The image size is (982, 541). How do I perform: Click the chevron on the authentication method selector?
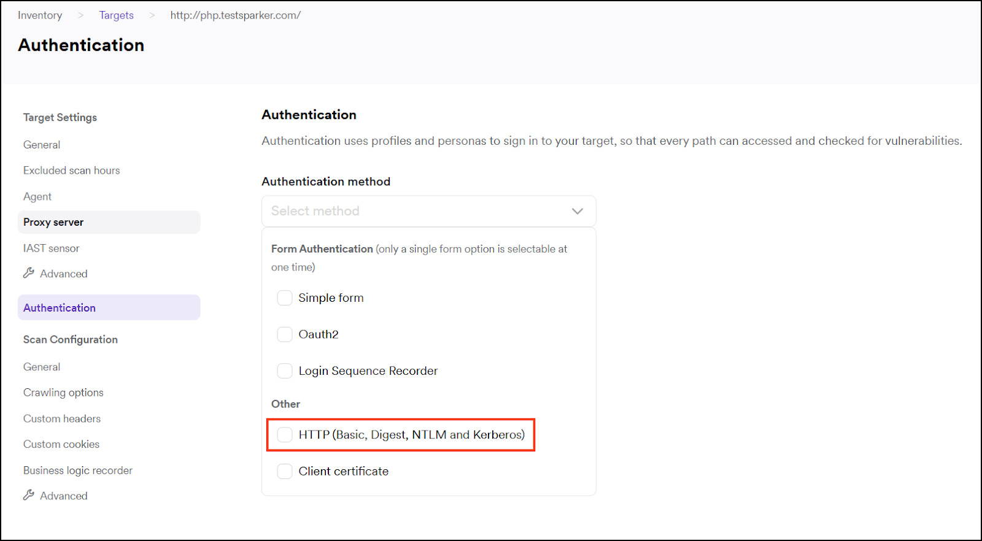click(x=576, y=210)
